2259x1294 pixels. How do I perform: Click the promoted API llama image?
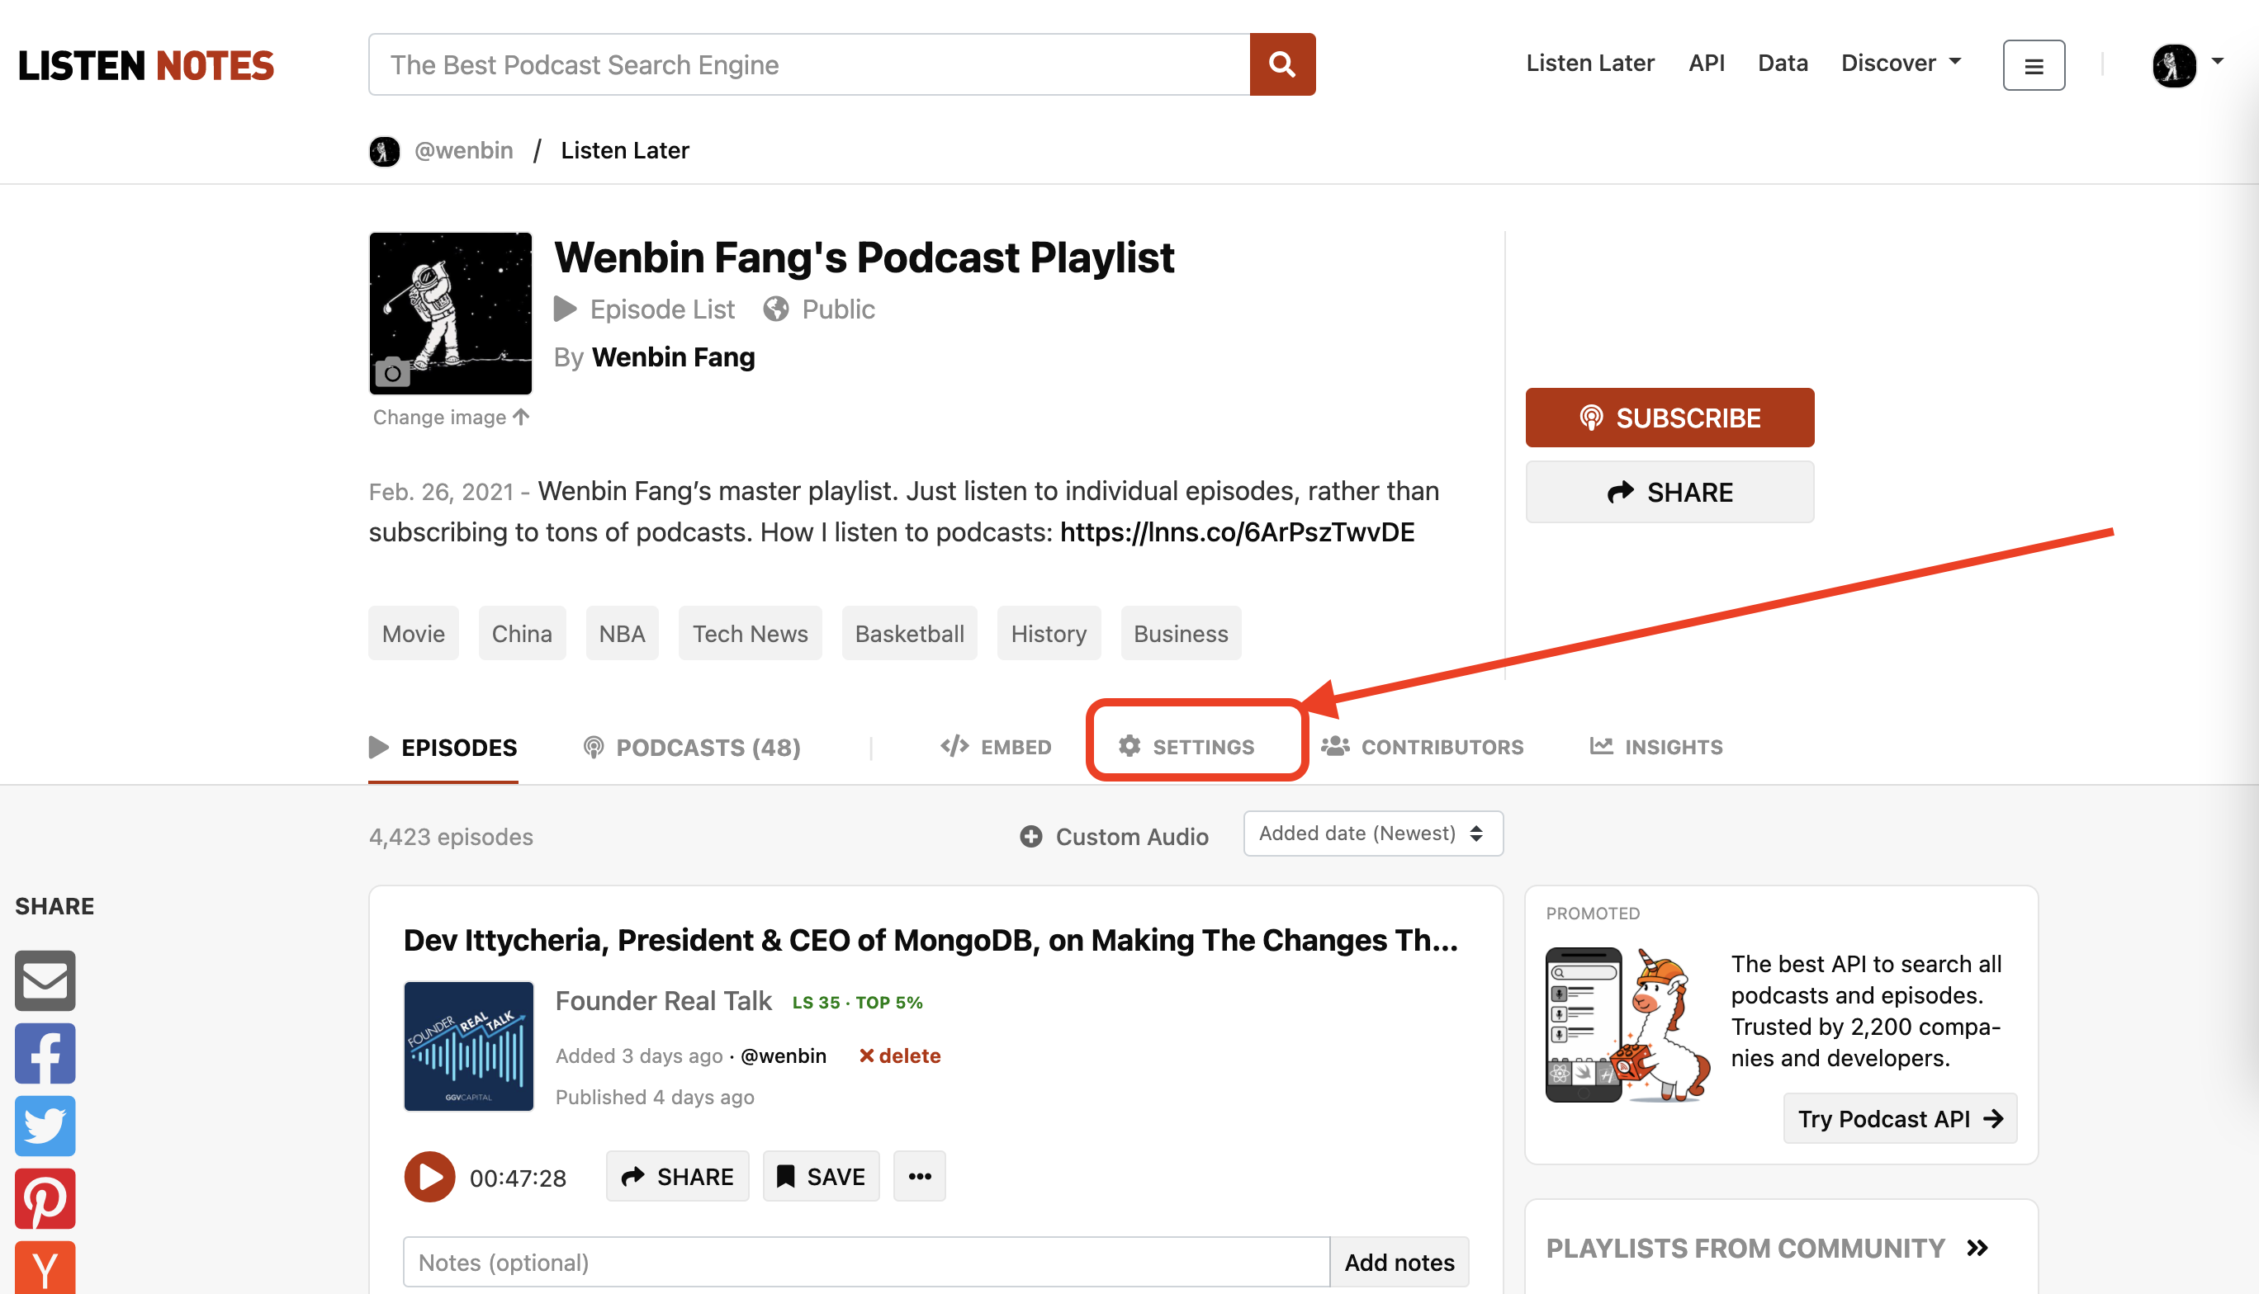(1628, 1024)
